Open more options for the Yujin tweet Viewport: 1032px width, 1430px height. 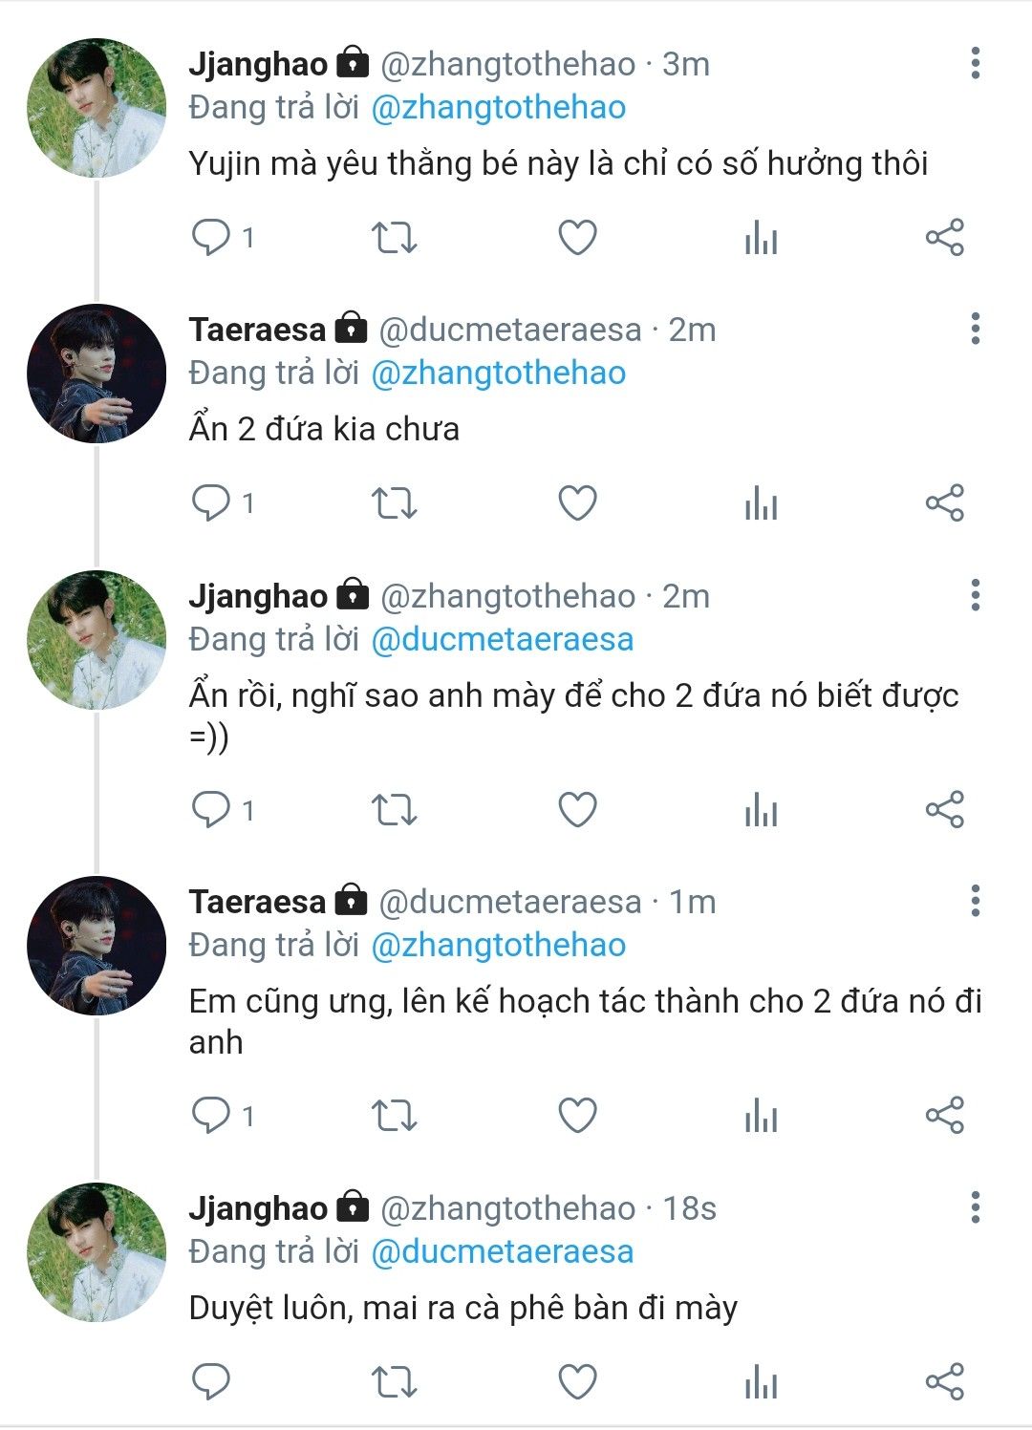click(x=975, y=63)
